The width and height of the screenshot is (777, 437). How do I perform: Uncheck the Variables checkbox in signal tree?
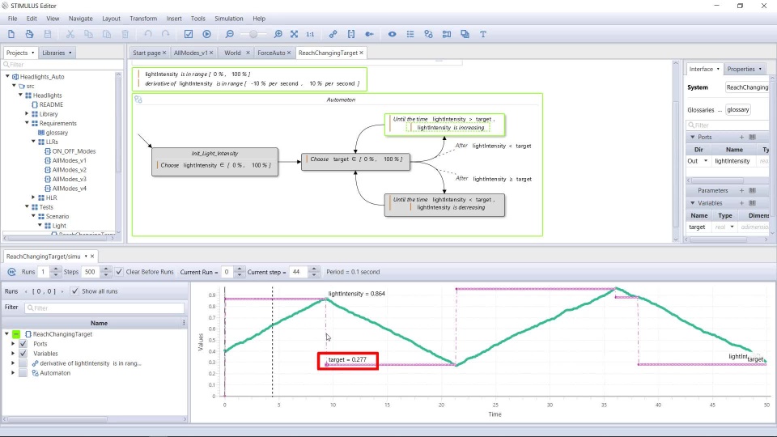23,354
